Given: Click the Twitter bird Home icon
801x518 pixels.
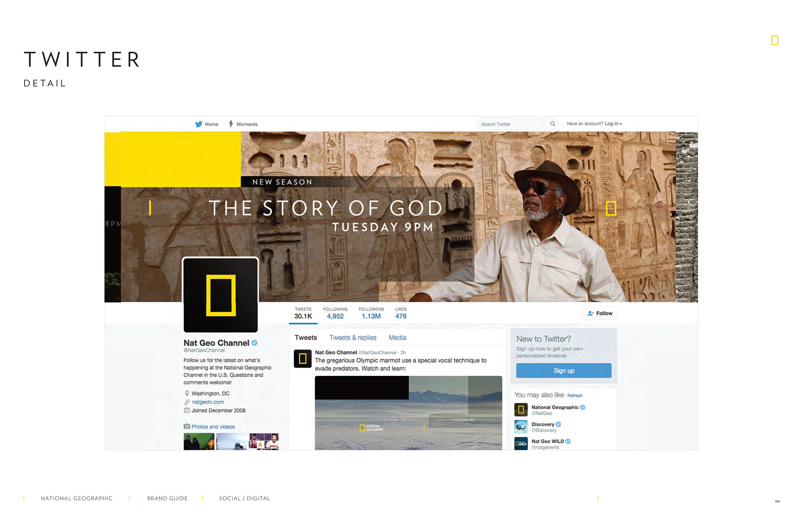Looking at the screenshot, I should pyautogui.click(x=199, y=124).
